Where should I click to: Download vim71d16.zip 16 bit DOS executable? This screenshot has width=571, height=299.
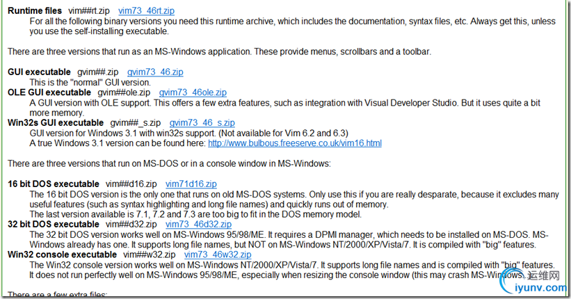coord(191,184)
